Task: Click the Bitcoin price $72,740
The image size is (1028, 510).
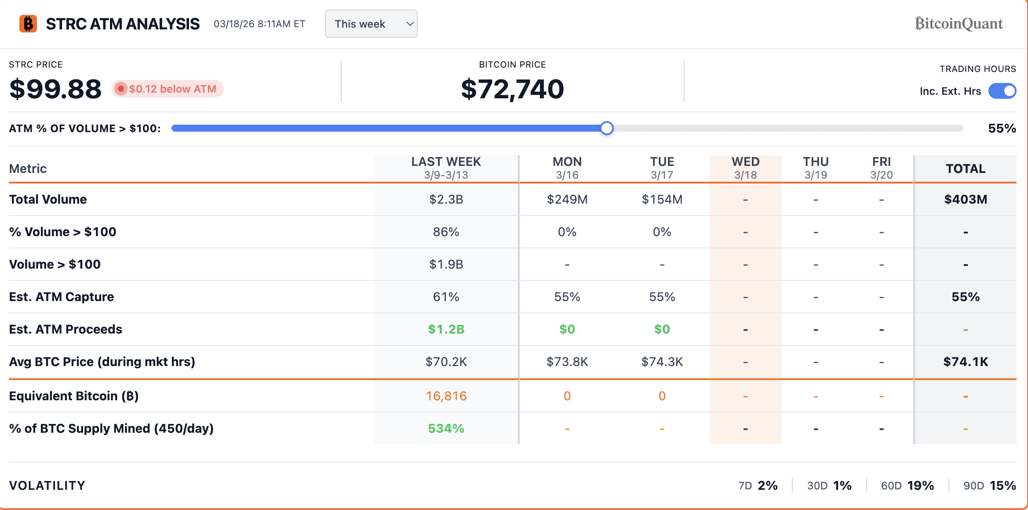Action: click(x=512, y=89)
